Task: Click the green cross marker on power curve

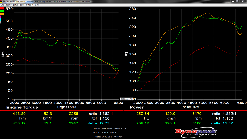Action: [x=207, y=18]
